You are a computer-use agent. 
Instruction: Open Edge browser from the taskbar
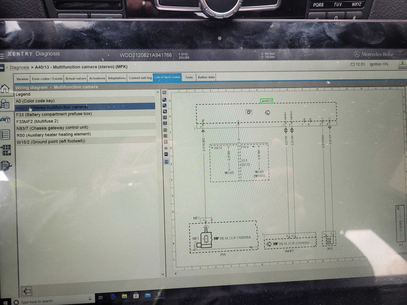coord(113,297)
